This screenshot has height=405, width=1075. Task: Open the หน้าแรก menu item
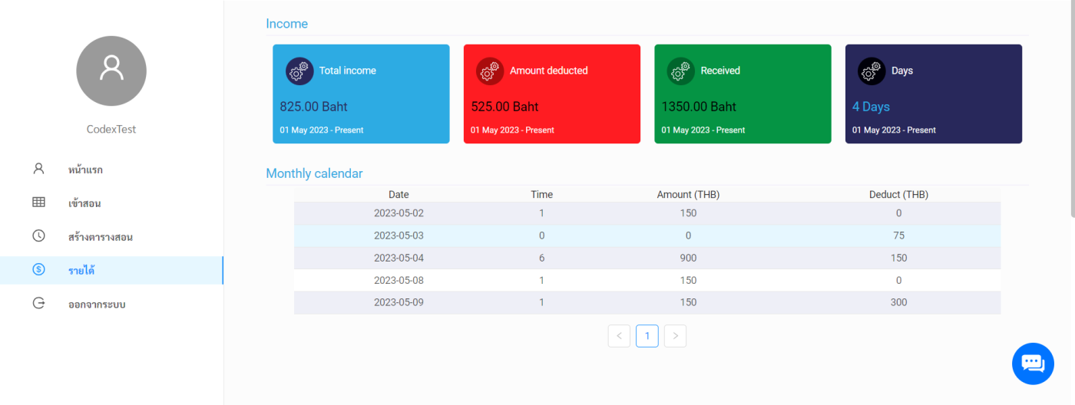click(x=85, y=170)
